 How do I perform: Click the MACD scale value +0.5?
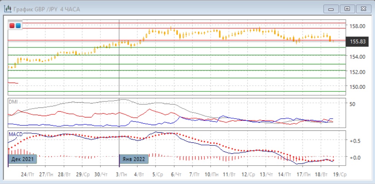coord(354,141)
